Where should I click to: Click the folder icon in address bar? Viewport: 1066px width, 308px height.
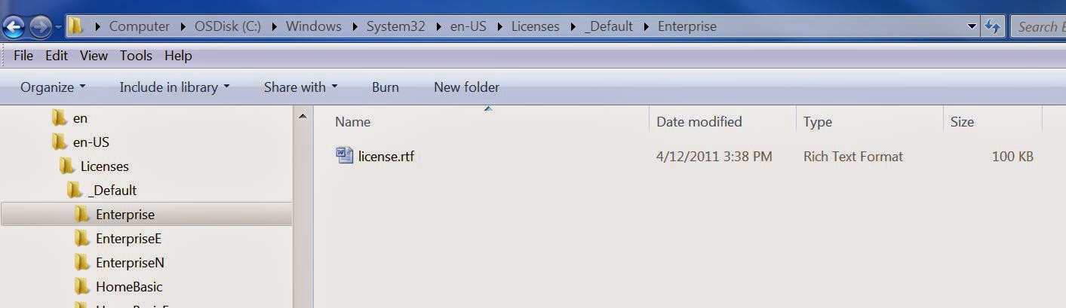pos(76,26)
